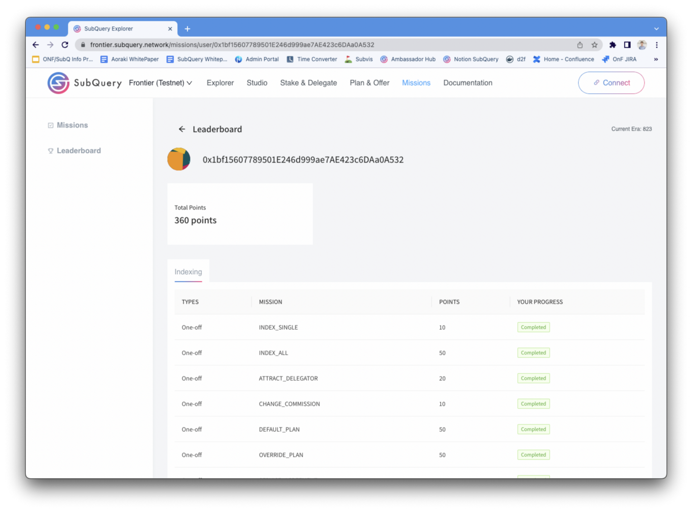Click the 360 points total value
The image size is (692, 512).
coord(196,220)
